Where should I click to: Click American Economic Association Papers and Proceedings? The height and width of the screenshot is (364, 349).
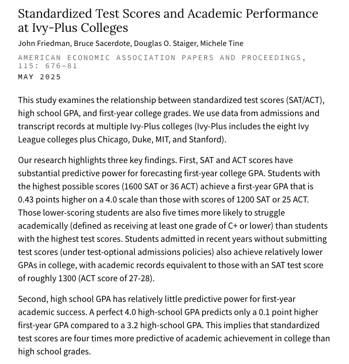click(x=161, y=58)
